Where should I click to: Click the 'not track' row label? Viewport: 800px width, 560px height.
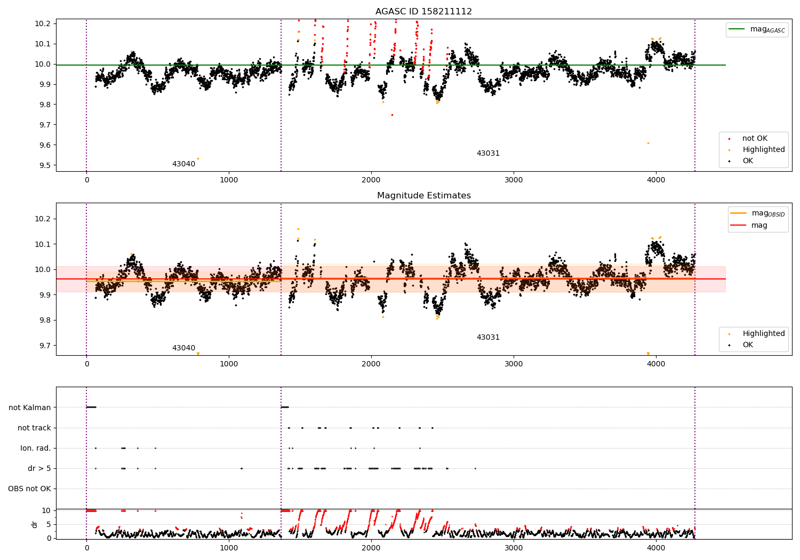pos(34,428)
